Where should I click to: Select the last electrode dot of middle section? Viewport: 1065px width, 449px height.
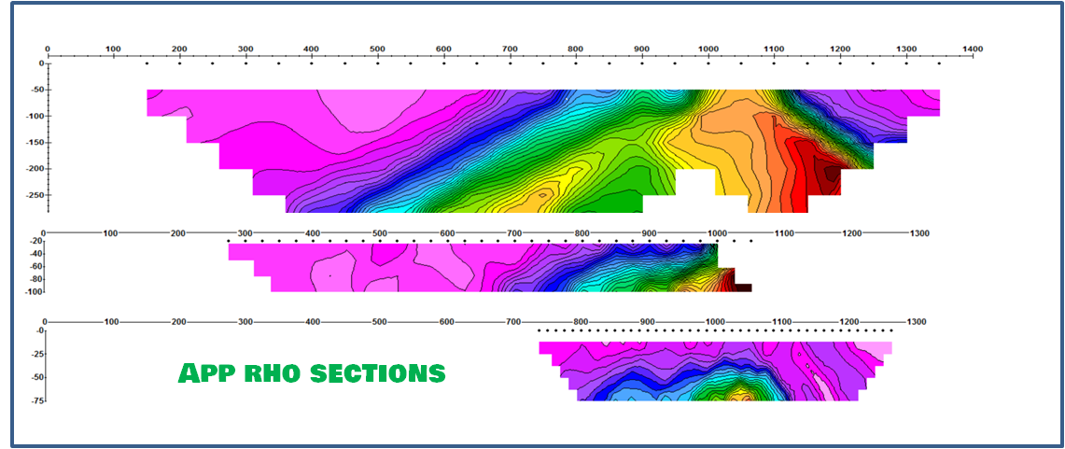click(x=751, y=241)
